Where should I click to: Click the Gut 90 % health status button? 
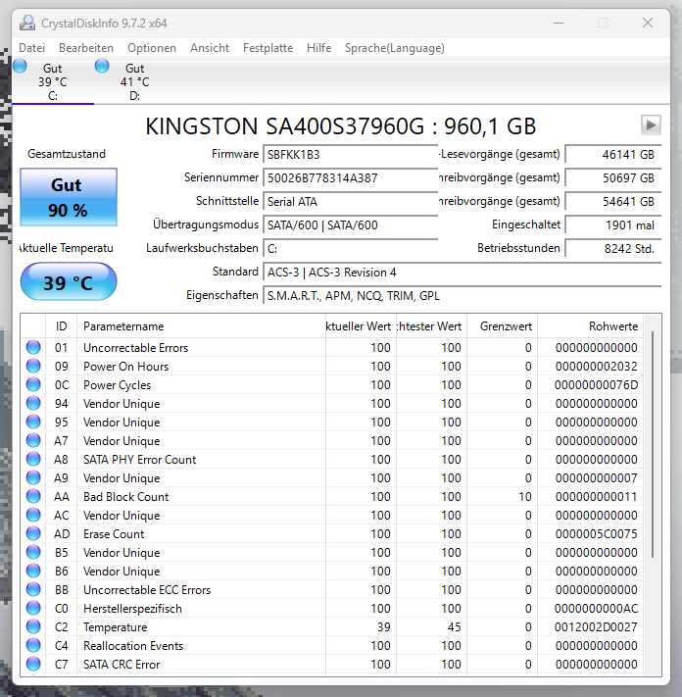coord(69,197)
